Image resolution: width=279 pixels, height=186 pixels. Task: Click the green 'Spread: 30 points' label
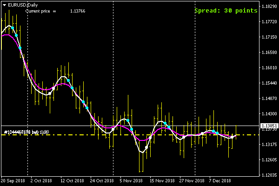[226, 11]
